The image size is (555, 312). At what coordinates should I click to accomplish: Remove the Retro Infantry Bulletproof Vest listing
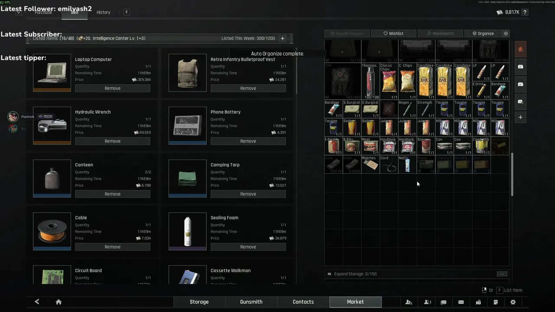pos(248,88)
